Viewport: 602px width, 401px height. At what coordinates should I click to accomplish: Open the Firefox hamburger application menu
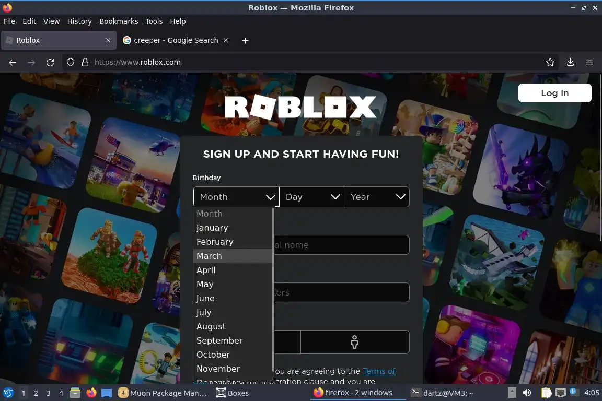click(589, 62)
